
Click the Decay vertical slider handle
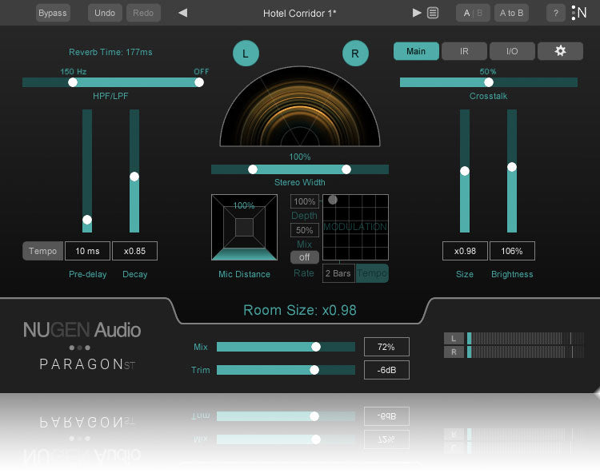pos(134,177)
